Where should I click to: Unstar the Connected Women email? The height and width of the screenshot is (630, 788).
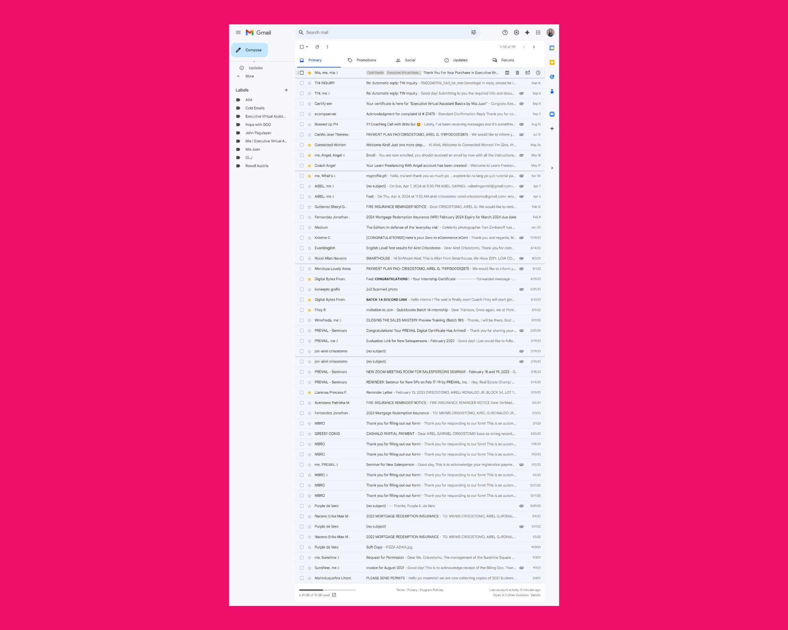pyautogui.click(x=309, y=145)
